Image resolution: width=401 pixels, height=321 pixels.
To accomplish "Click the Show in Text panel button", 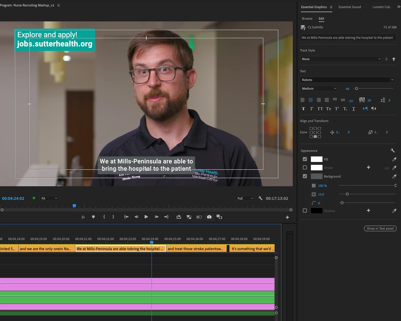I will click(x=380, y=228).
